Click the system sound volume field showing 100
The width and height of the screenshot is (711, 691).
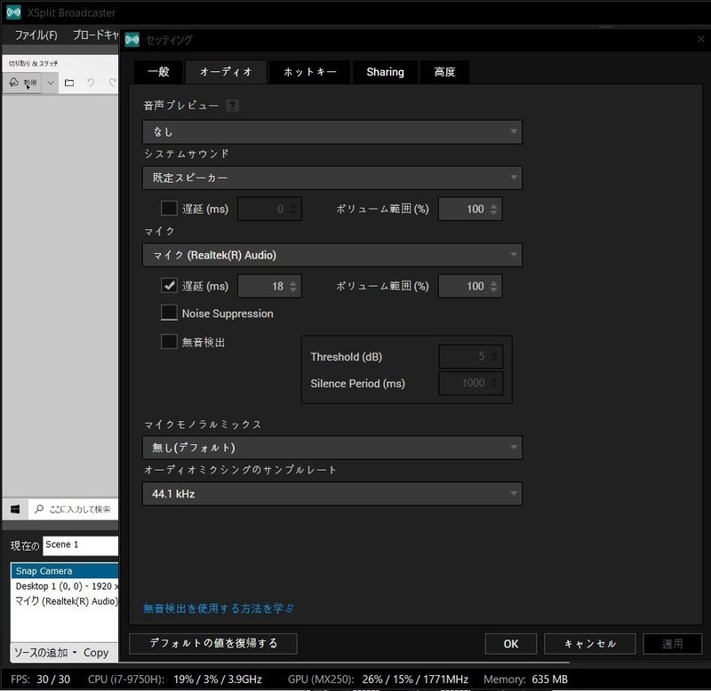click(470, 209)
